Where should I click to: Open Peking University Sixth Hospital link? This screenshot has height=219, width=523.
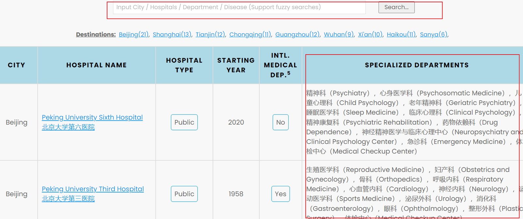coord(92,117)
